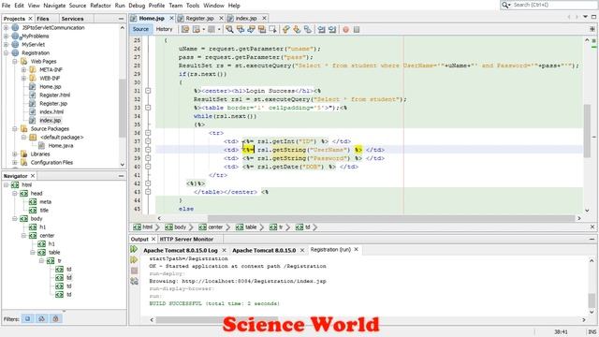This screenshot has width=599, height=337.
Task: Toggle the third Navigator filter button
Action: pos(56,318)
